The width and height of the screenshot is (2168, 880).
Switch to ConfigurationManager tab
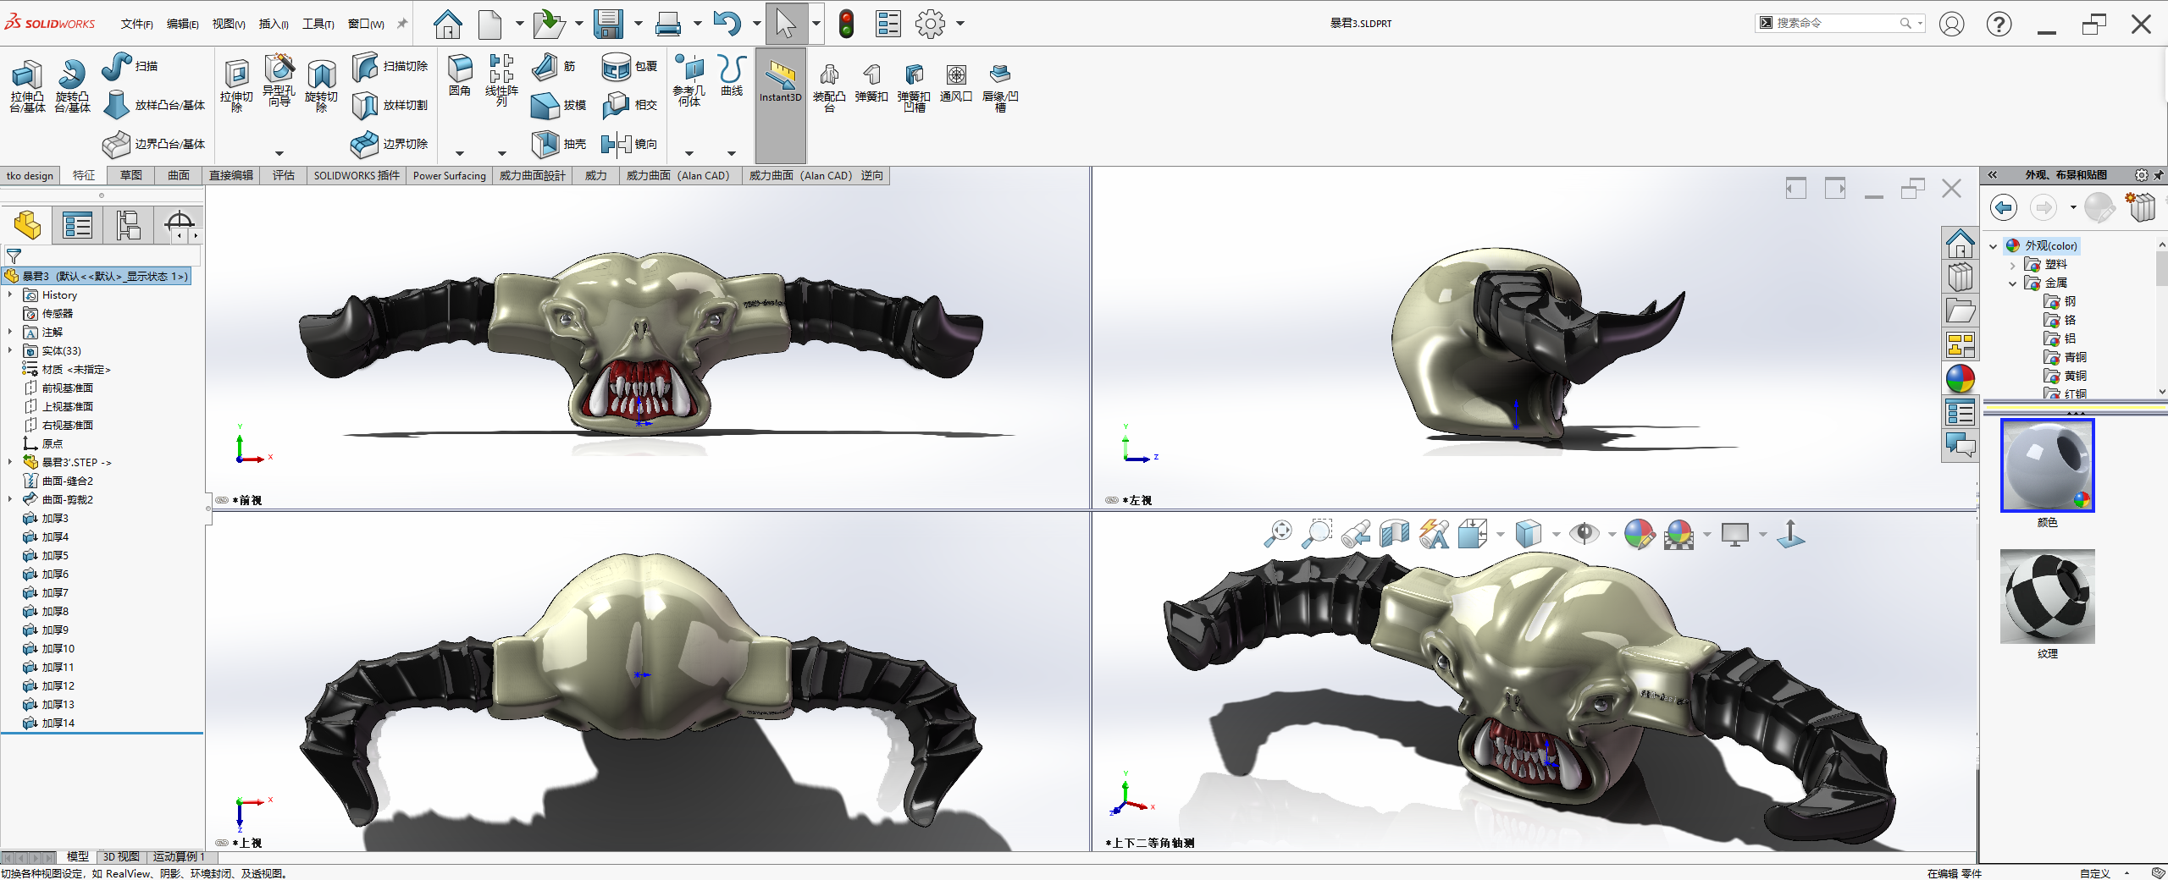tap(128, 225)
